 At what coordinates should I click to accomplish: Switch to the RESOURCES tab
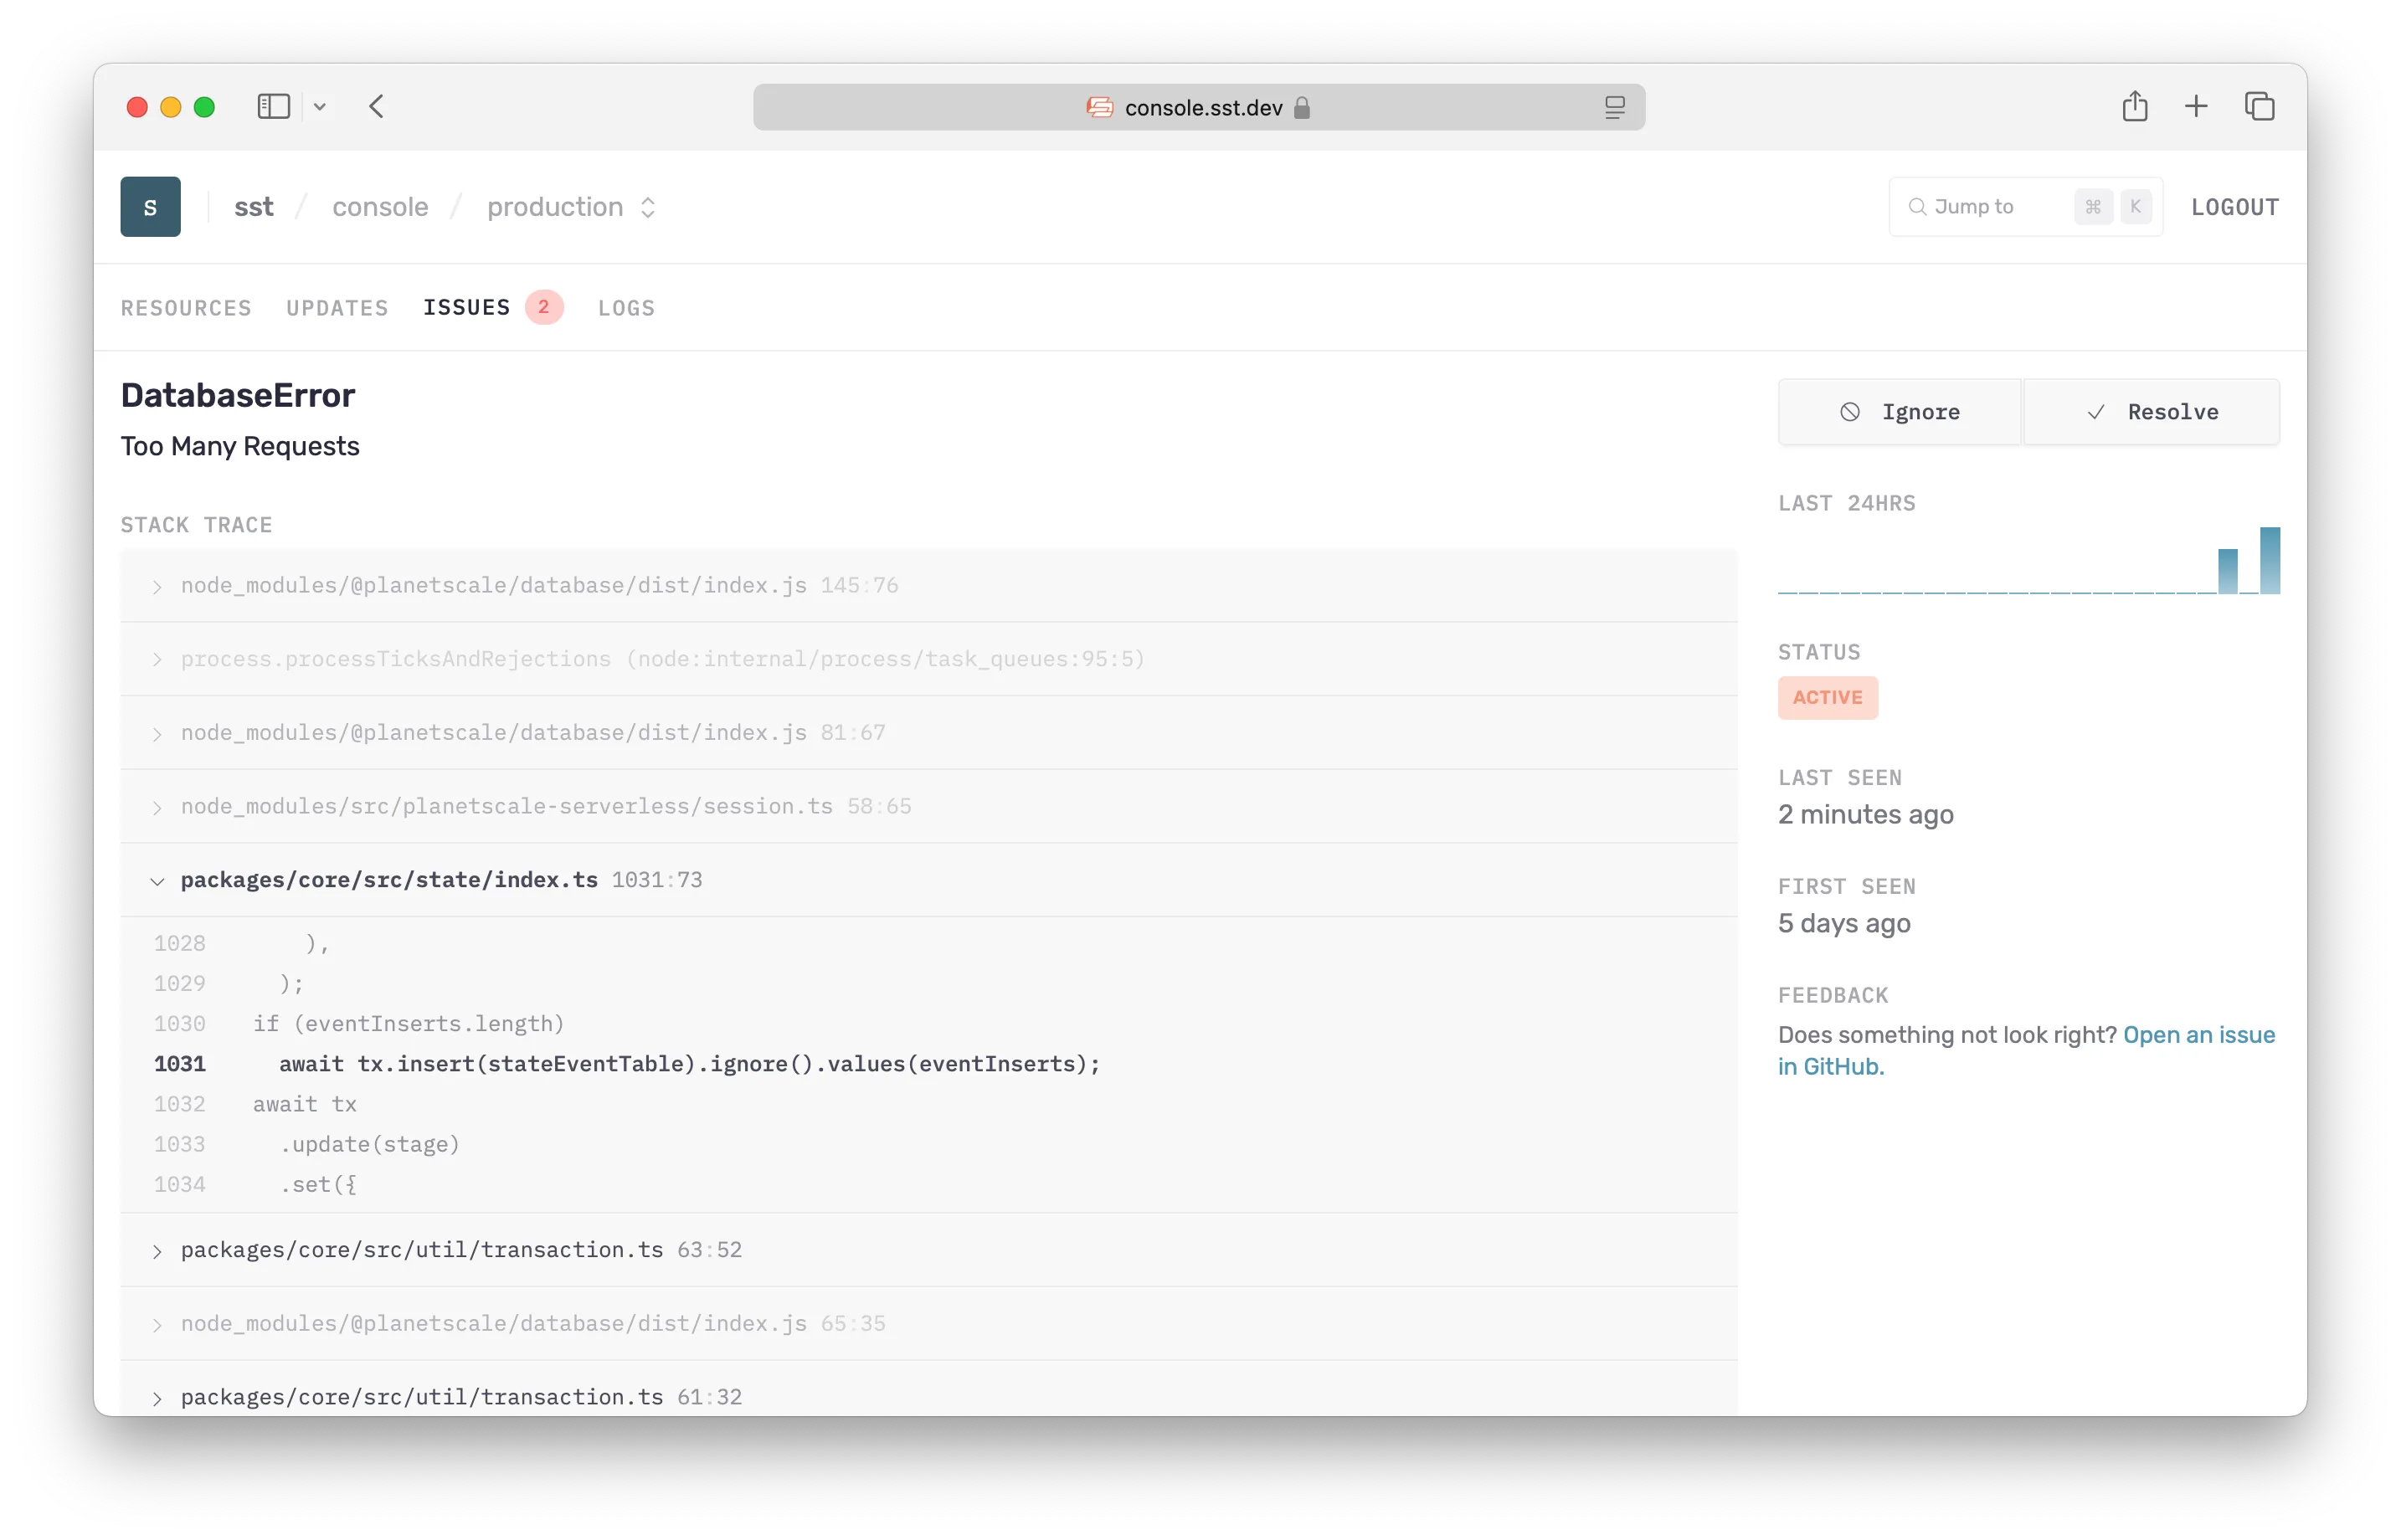(186, 308)
